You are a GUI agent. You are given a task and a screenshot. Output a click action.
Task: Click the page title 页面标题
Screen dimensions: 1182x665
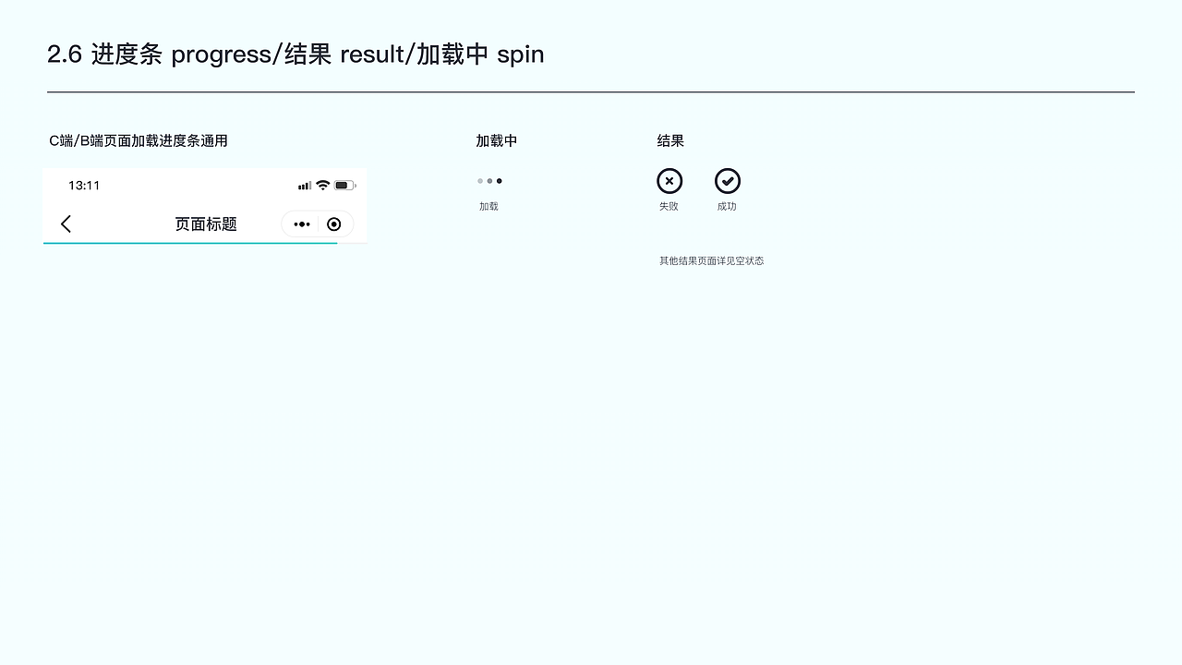(x=206, y=224)
